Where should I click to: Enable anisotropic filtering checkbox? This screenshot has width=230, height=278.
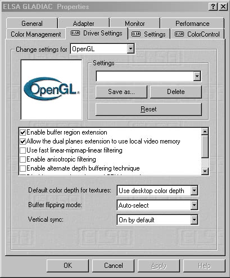pos(23,159)
